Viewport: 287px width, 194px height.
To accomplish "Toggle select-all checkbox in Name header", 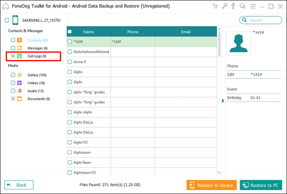I will 70,32.
